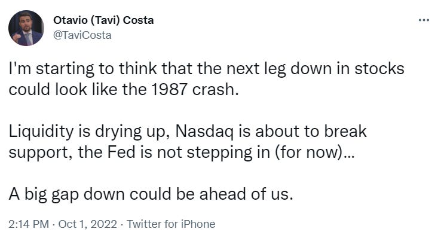
Task: Click Tavi Costa's profile avatar photo
Action: pyautogui.click(x=26, y=28)
